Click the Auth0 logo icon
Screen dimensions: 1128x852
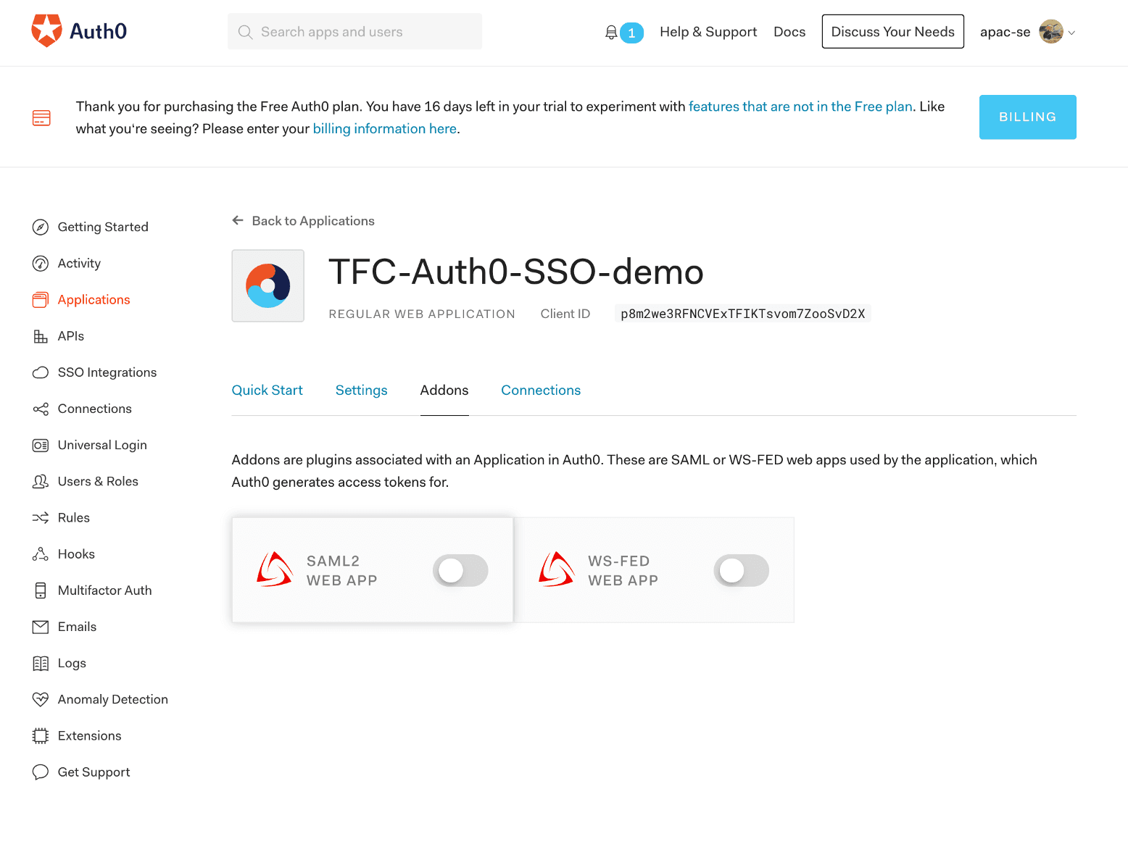pos(46,30)
